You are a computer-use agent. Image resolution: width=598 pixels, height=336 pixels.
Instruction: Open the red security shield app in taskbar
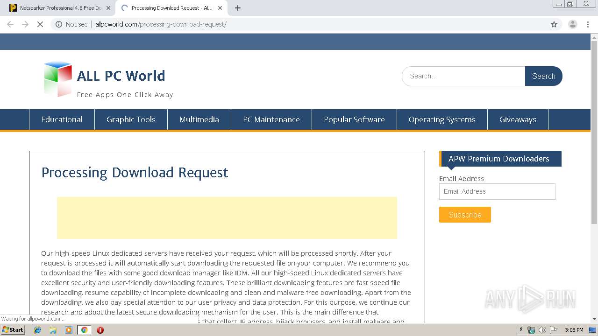100,330
